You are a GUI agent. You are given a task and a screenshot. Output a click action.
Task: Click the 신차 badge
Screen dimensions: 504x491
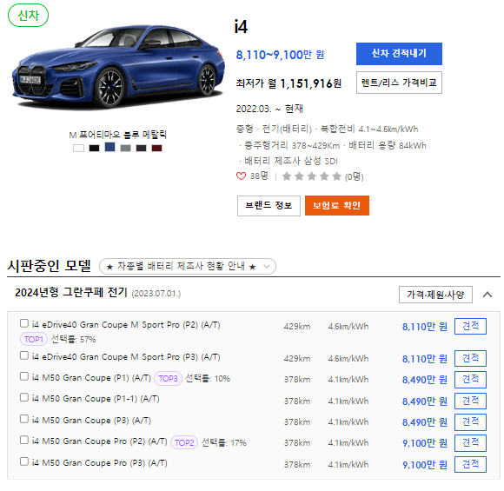coord(29,15)
